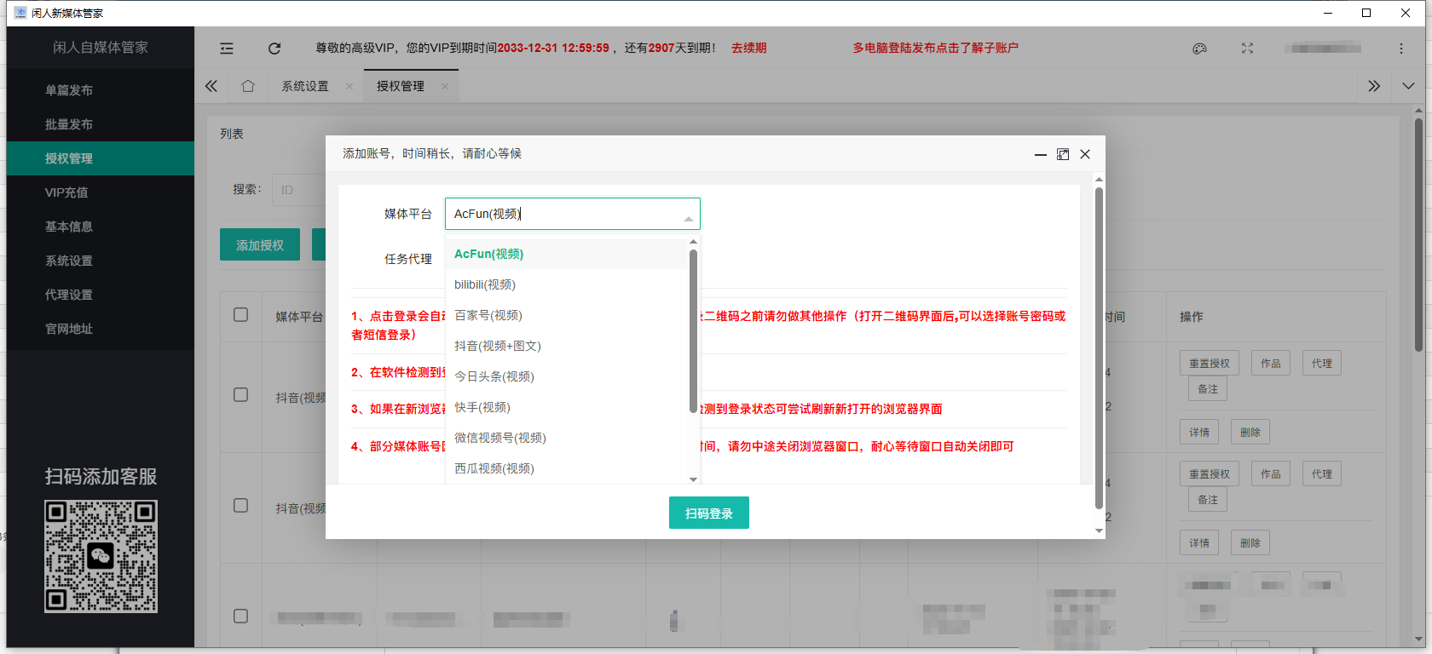Check the second 抖音 row checkbox

click(x=241, y=506)
